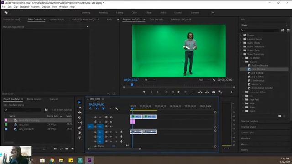Expand the Presets folder in Effects

click(x=241, y=35)
